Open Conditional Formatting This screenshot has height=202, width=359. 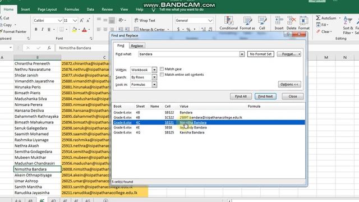tap(228, 23)
